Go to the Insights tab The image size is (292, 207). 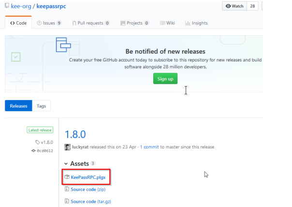196,23
